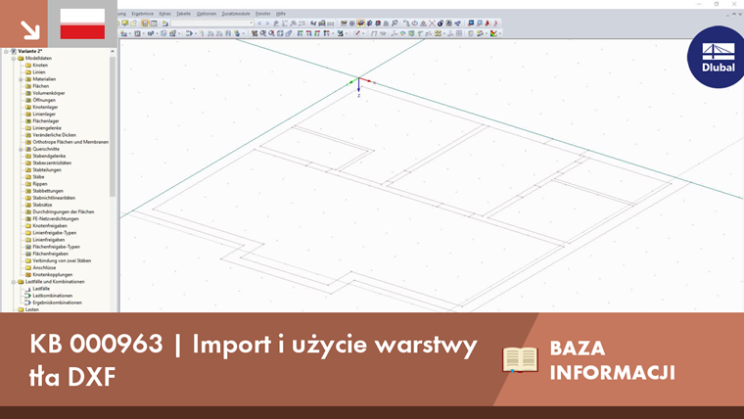
Task: Toggle the highlighted project navigator icon
Action: pos(145,23)
